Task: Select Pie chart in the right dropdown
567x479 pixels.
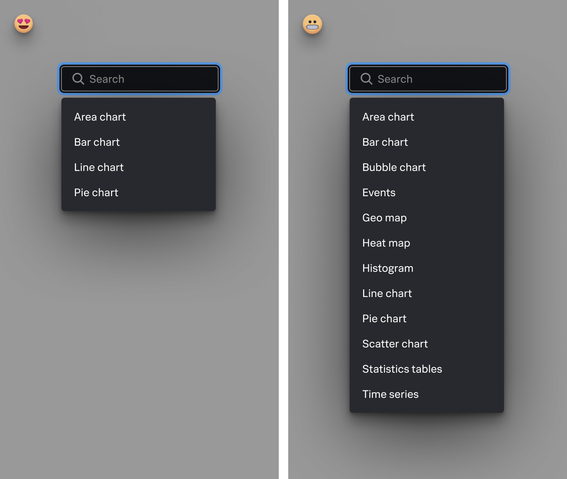Action: [x=384, y=318]
